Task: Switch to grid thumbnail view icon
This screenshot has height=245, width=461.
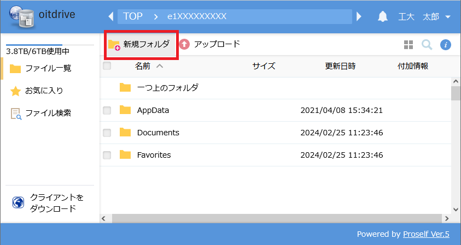Action: [409, 45]
